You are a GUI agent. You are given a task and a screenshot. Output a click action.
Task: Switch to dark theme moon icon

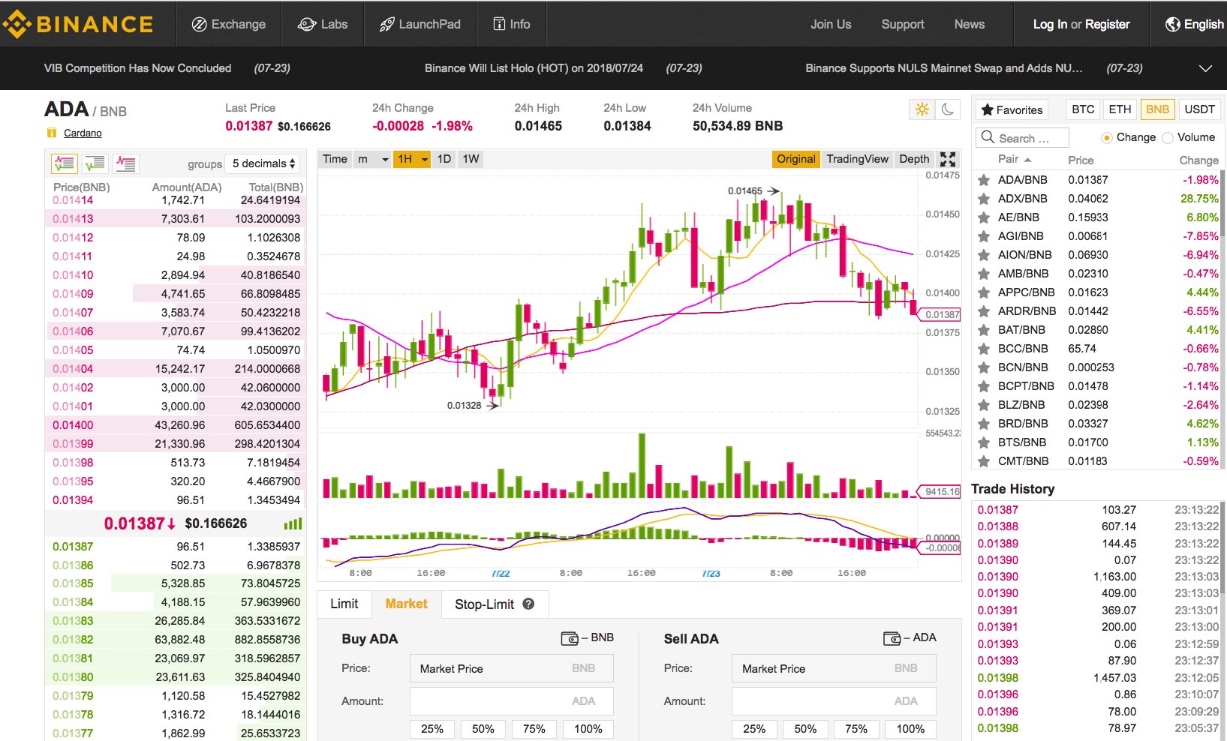coord(948,109)
